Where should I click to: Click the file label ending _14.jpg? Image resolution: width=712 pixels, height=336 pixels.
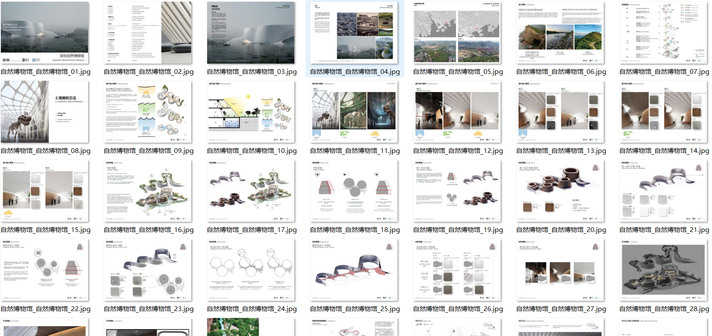point(664,151)
